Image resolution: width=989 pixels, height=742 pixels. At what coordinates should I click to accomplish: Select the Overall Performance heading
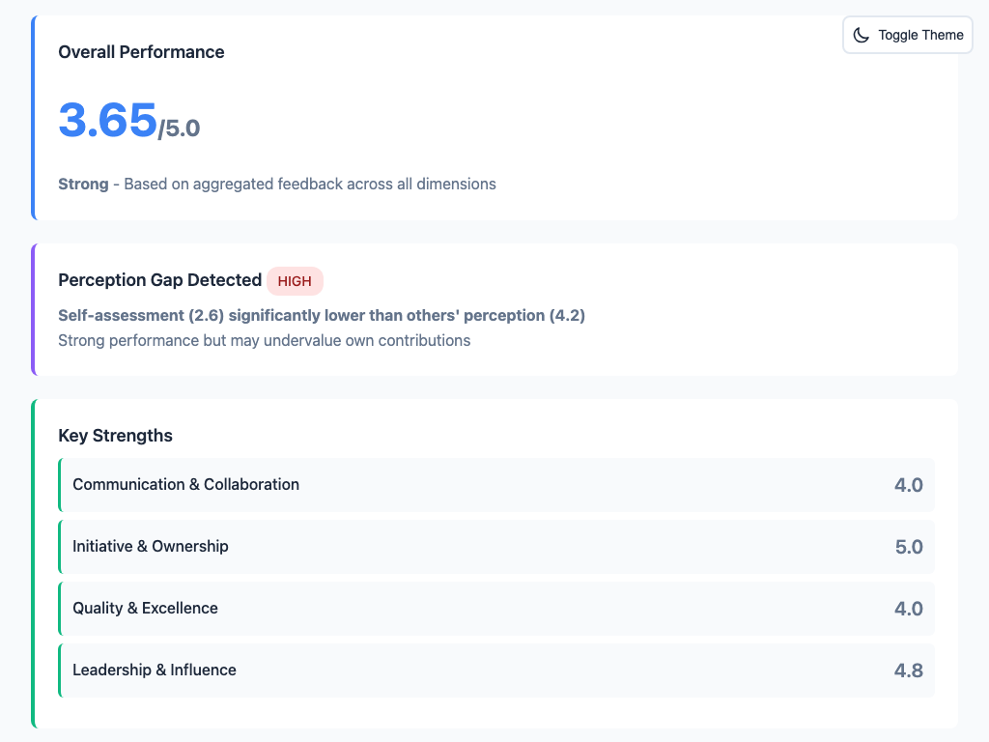(141, 51)
